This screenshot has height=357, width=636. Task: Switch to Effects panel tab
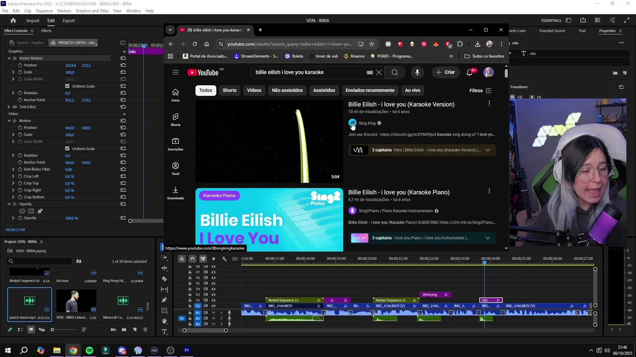[46, 31]
